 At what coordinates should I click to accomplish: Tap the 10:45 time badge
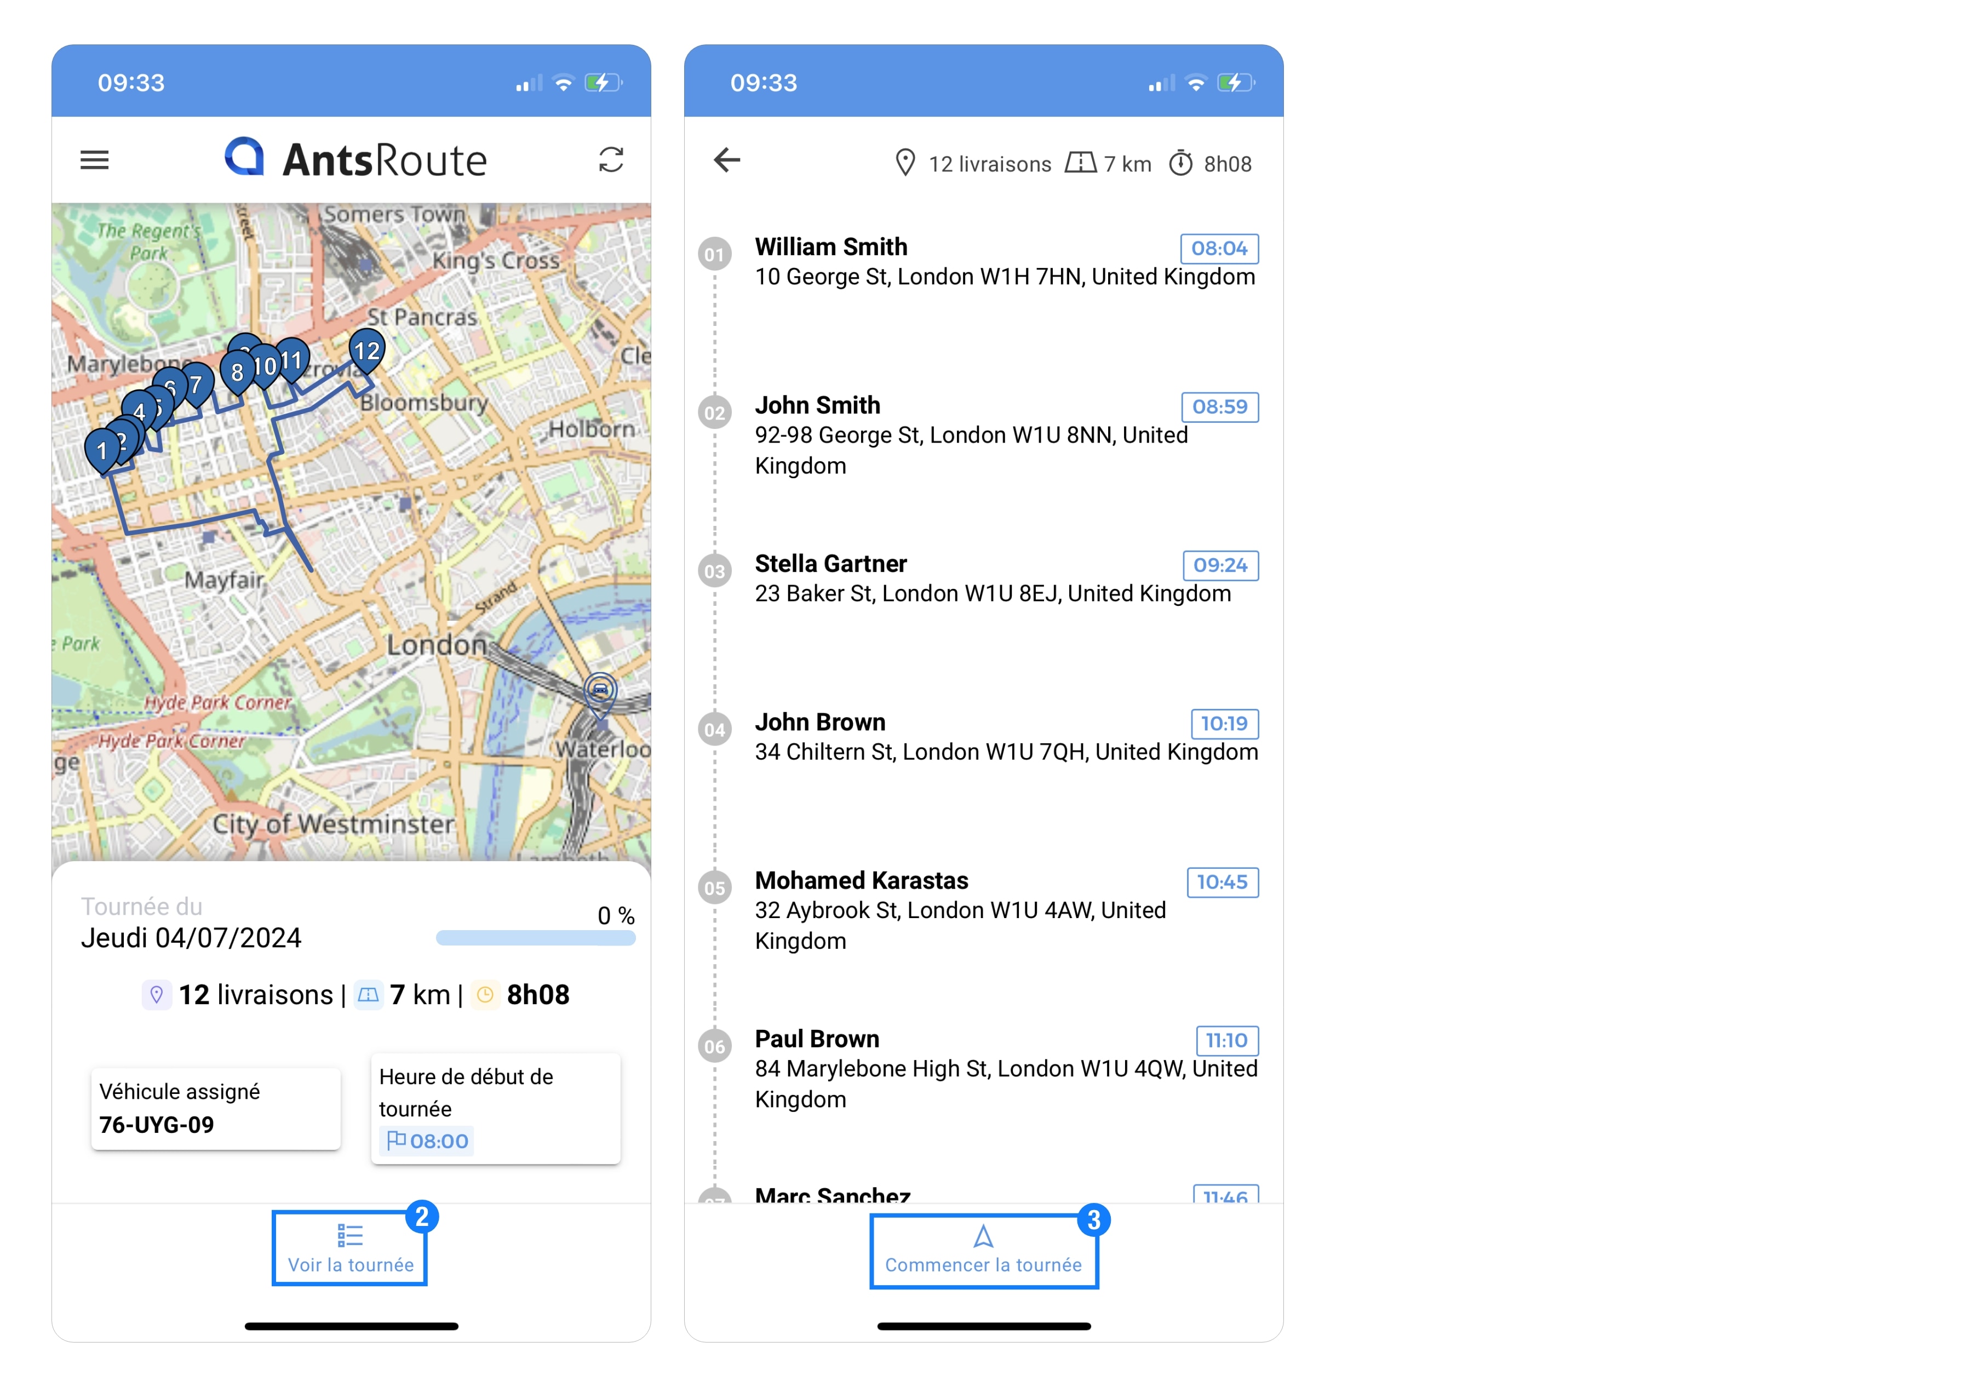[1223, 882]
